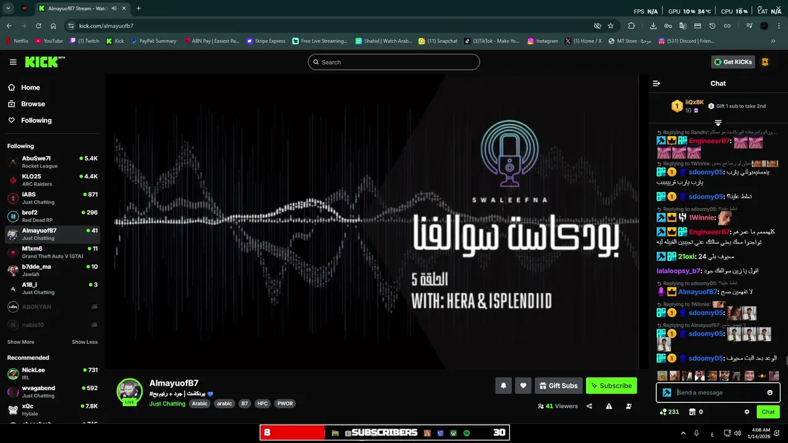788x443 pixels.
Task: Report stream with warning triangle icon
Action: click(x=609, y=406)
